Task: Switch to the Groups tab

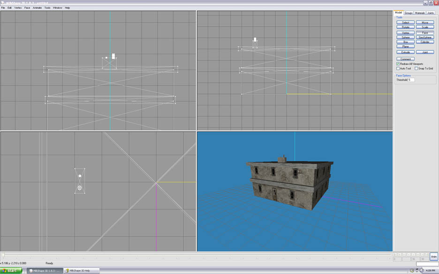Action: point(409,13)
